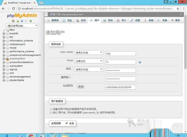This screenshot has width=187, height=137.
Task: Expand the scansystem database node
Action: pyautogui.click(x=4, y=66)
